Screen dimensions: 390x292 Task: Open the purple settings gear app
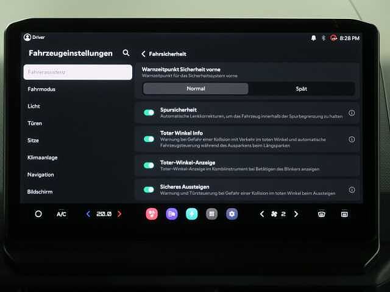pos(232,214)
